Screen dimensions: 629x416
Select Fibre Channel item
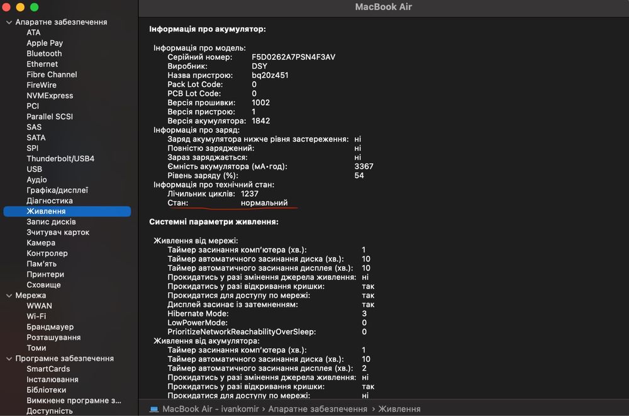[x=52, y=74]
